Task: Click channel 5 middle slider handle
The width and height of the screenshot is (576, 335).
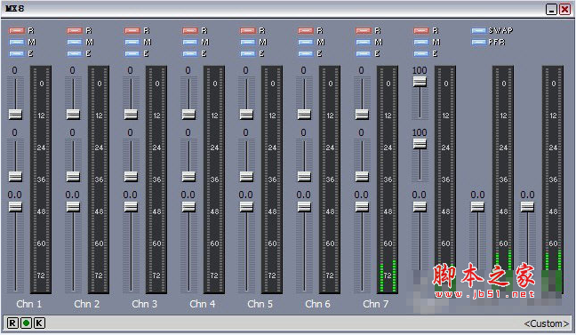Action: click(246, 176)
